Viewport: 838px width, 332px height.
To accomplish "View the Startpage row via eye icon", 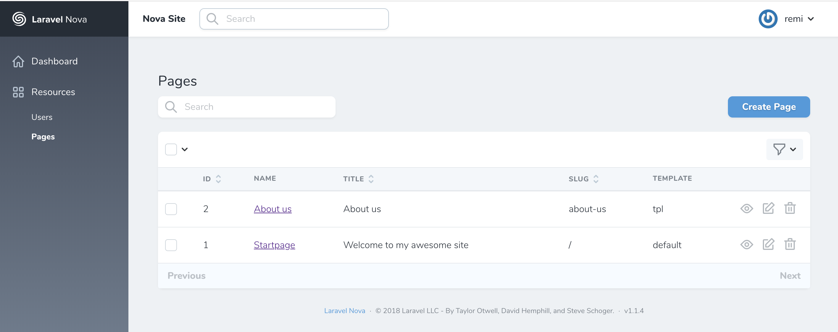I will pos(747,245).
